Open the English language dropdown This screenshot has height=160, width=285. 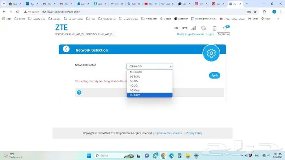point(223,34)
